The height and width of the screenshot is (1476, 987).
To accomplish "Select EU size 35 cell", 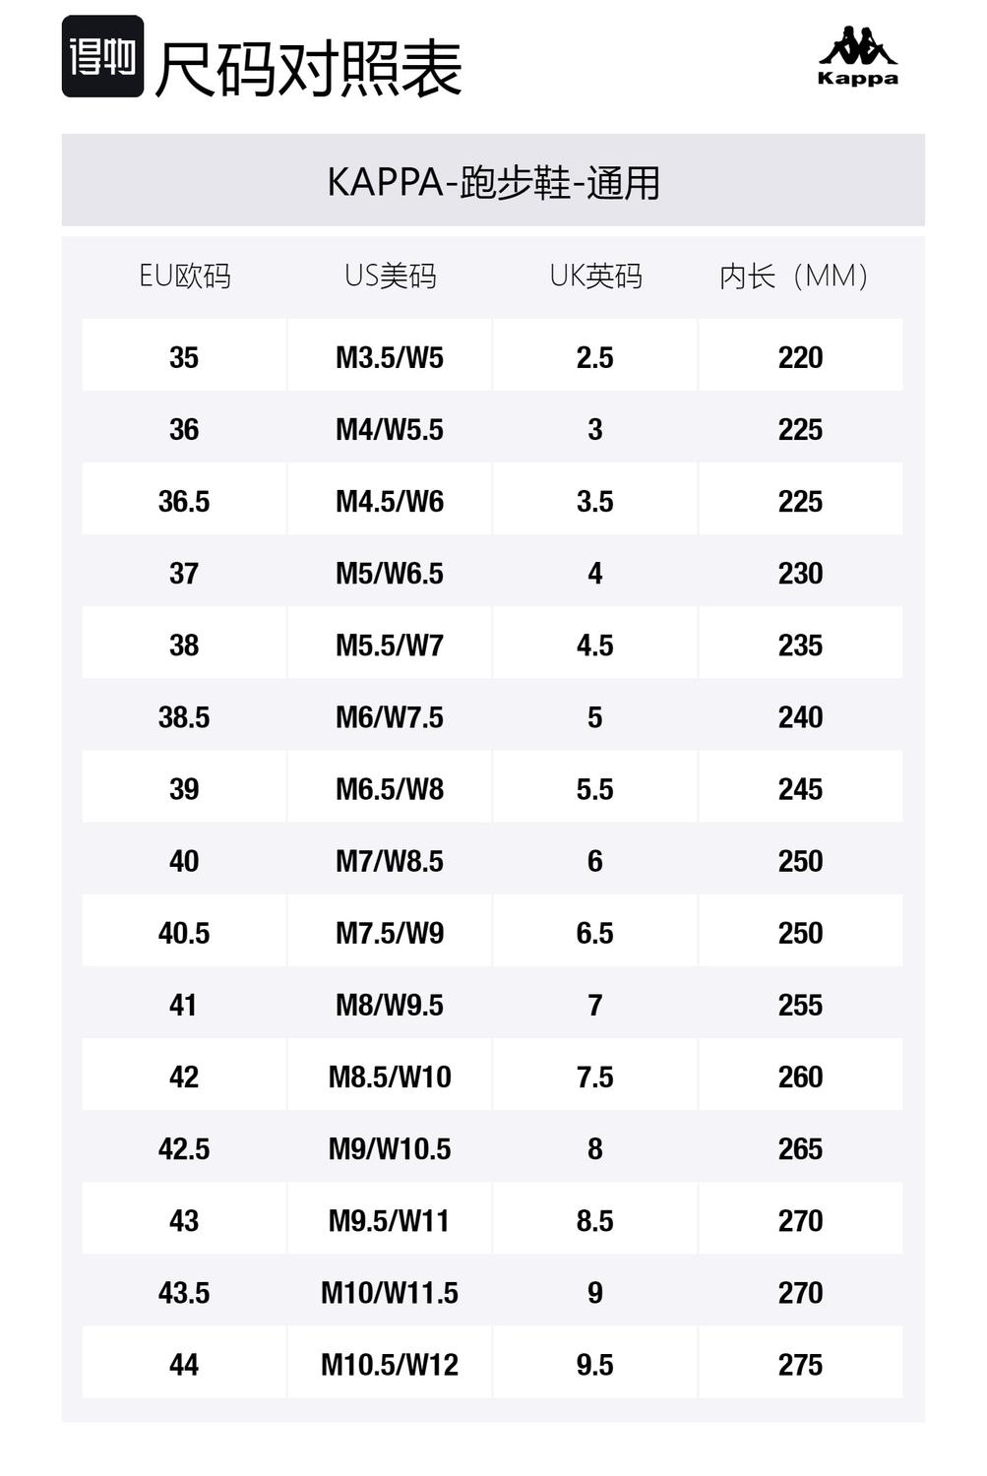I will (x=184, y=357).
